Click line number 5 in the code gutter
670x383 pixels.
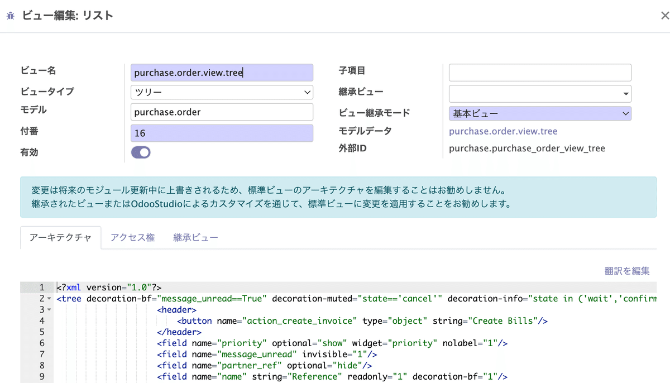[x=42, y=332]
